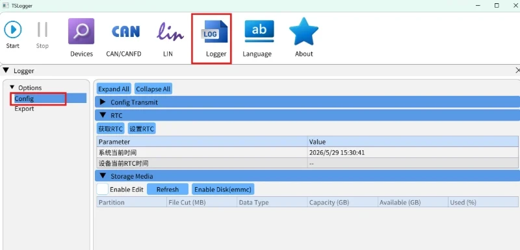Collapse the Options tree node
The width and height of the screenshot is (520, 250).
pyautogui.click(x=12, y=87)
